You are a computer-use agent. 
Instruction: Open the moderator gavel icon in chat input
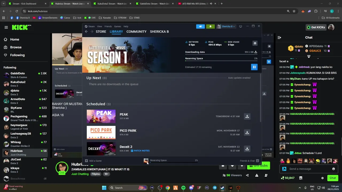tap(284, 169)
